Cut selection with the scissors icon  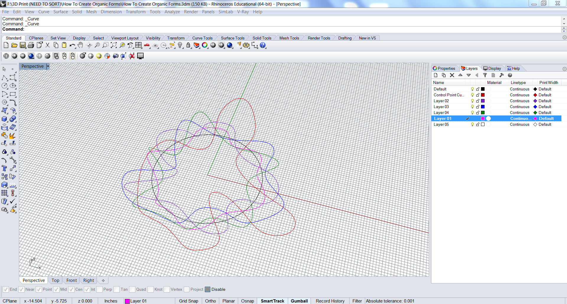(48, 45)
